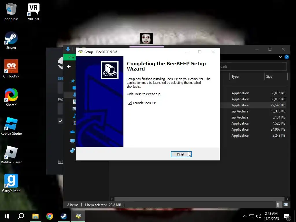Open Steam desktop shortcut
This screenshot has height=222, width=296.
[x=11, y=40]
